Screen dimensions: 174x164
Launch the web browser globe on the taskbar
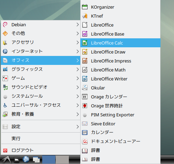point(26,160)
